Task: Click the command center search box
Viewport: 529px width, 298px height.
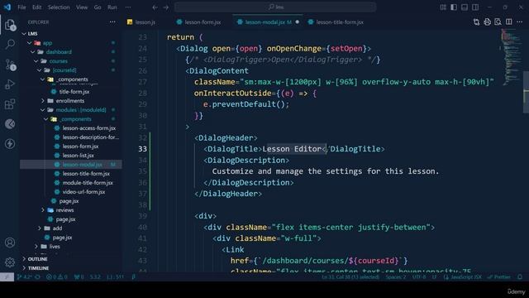Action: 275,7
